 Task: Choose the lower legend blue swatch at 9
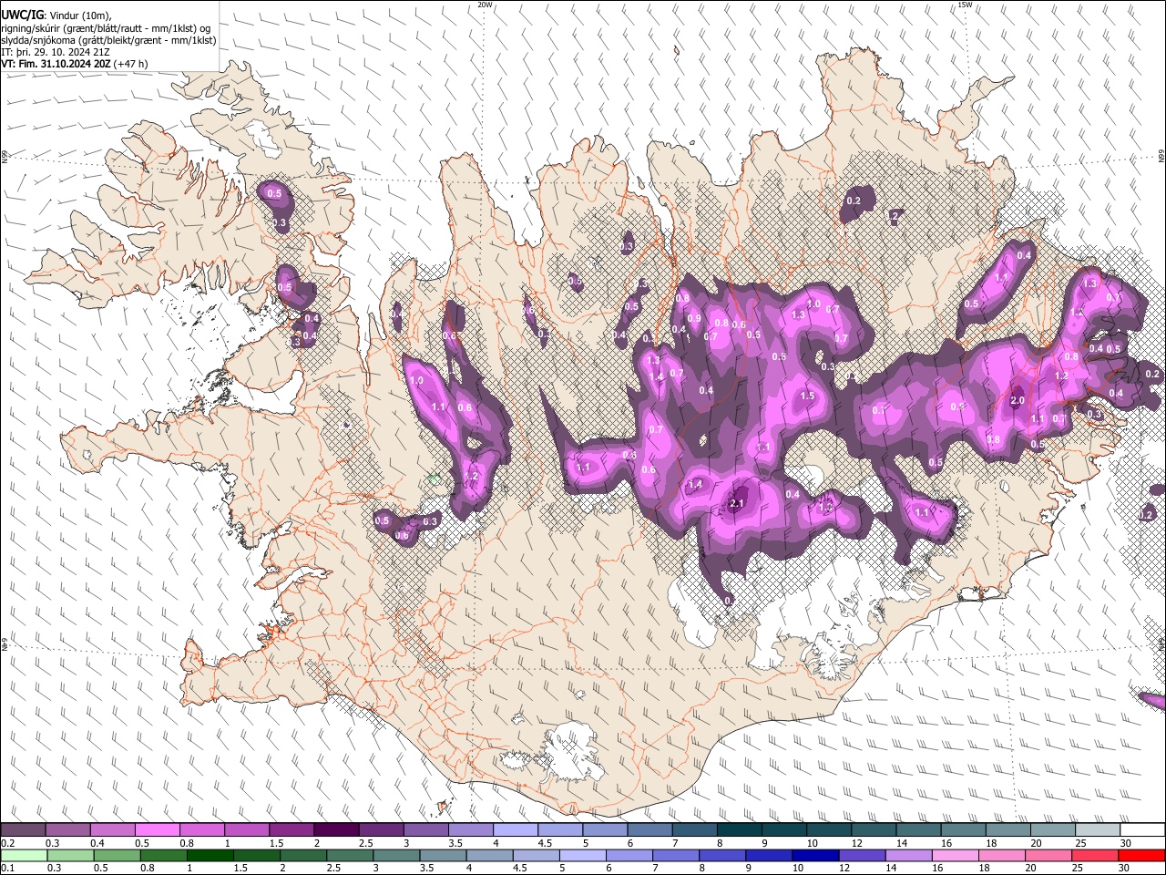coord(768,855)
